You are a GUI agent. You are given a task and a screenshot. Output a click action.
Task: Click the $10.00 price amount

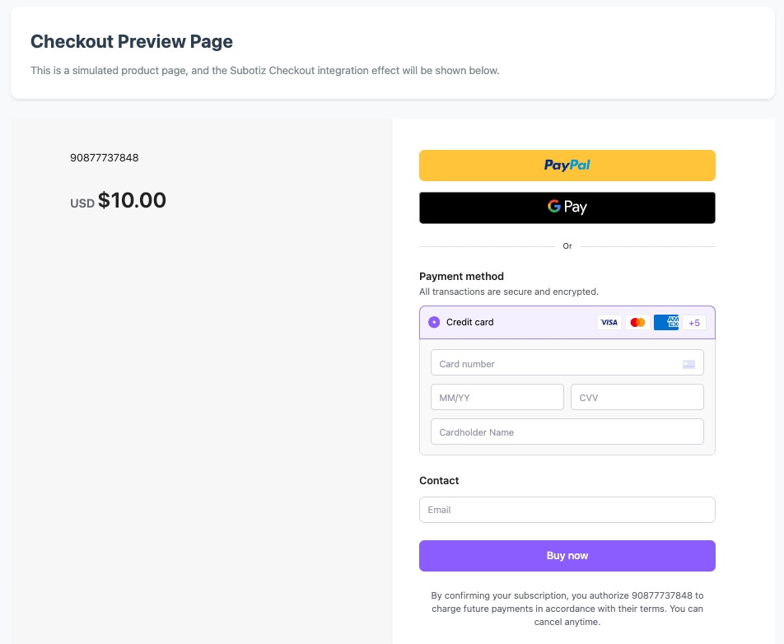(x=132, y=200)
